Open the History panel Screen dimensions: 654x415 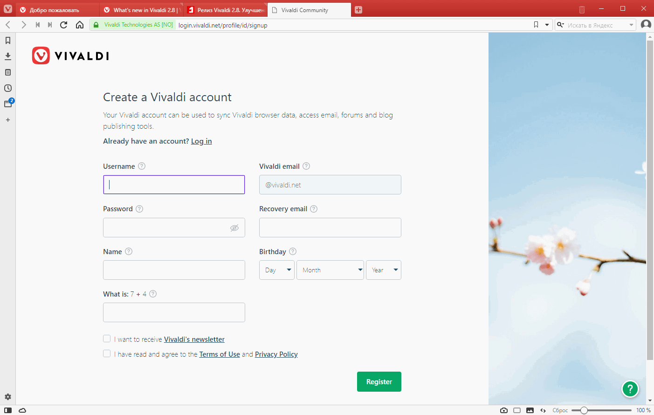[7, 88]
